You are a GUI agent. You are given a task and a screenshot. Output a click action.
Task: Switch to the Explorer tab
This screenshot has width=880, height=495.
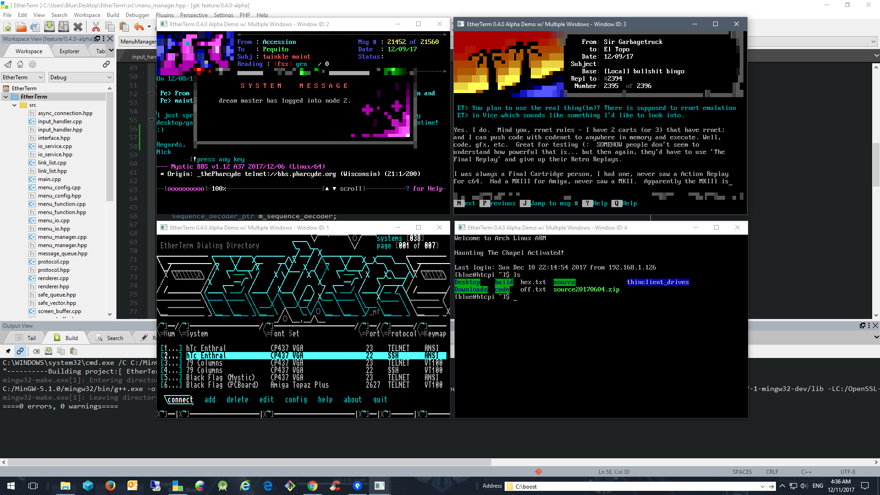69,51
